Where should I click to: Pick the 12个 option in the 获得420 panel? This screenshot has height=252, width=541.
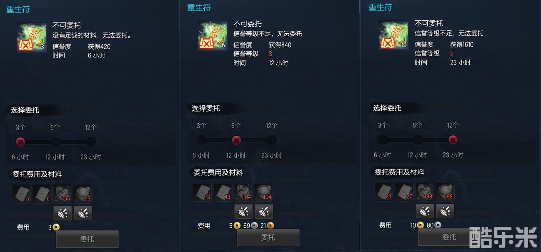(91, 142)
